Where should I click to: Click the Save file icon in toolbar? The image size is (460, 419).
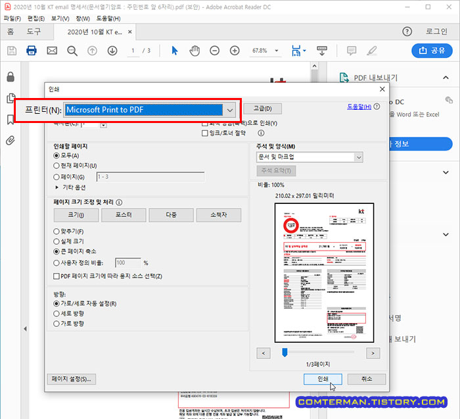12,51
